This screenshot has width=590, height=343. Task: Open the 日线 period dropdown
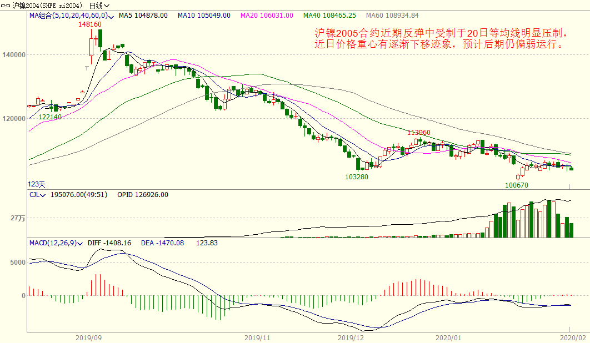100,6
